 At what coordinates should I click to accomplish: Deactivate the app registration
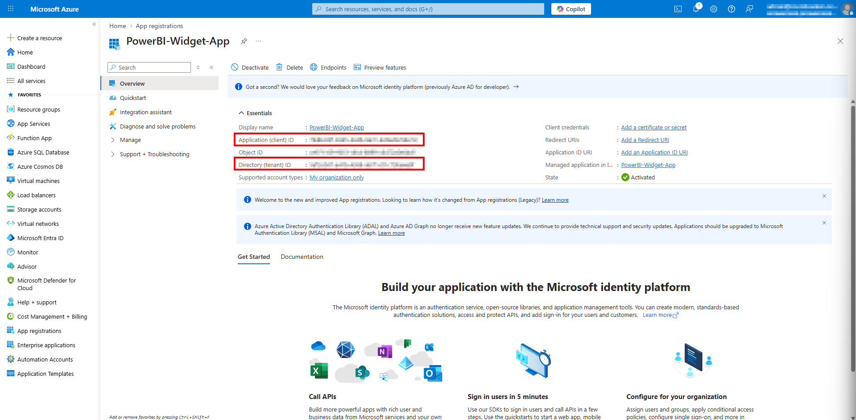click(x=250, y=67)
